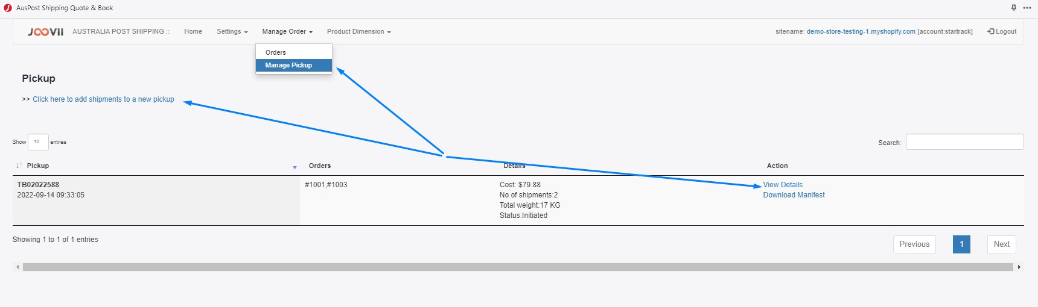Expand the Settings dropdown menu
1038x307 pixels.
tap(232, 32)
